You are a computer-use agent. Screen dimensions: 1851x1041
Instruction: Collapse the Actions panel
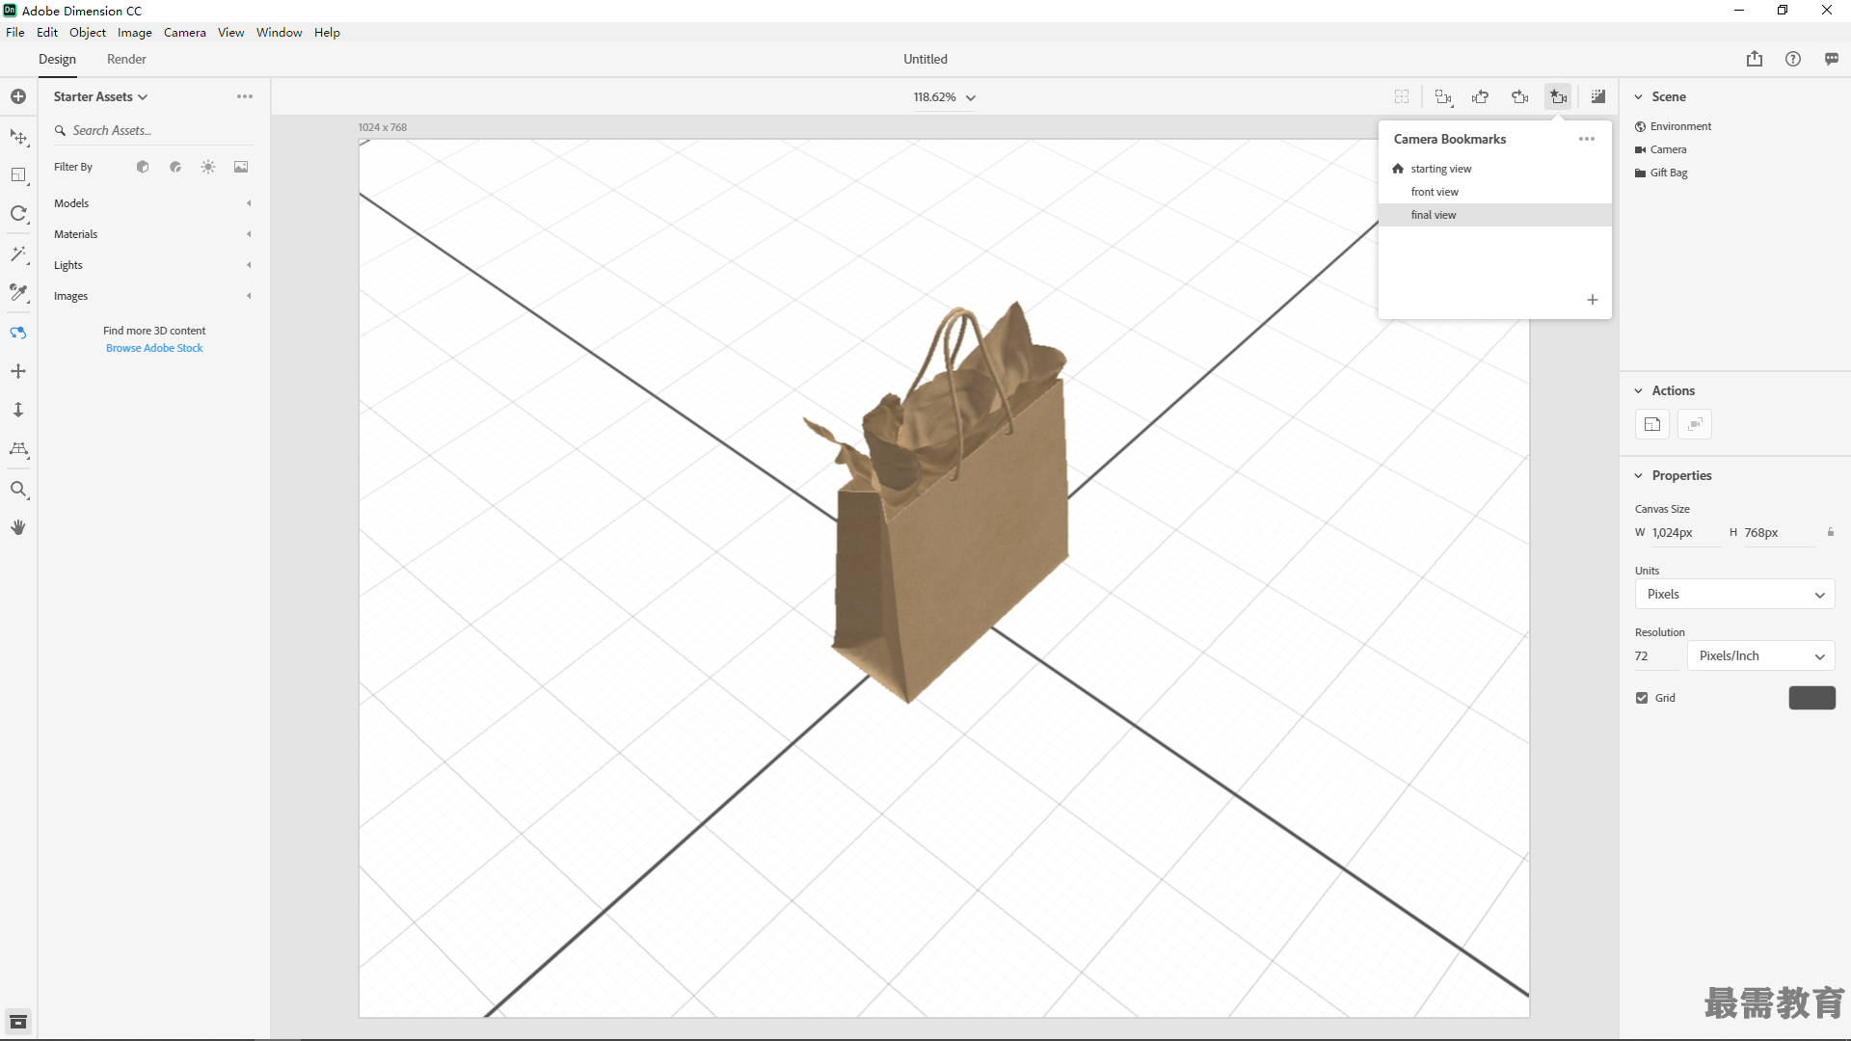tap(1638, 390)
